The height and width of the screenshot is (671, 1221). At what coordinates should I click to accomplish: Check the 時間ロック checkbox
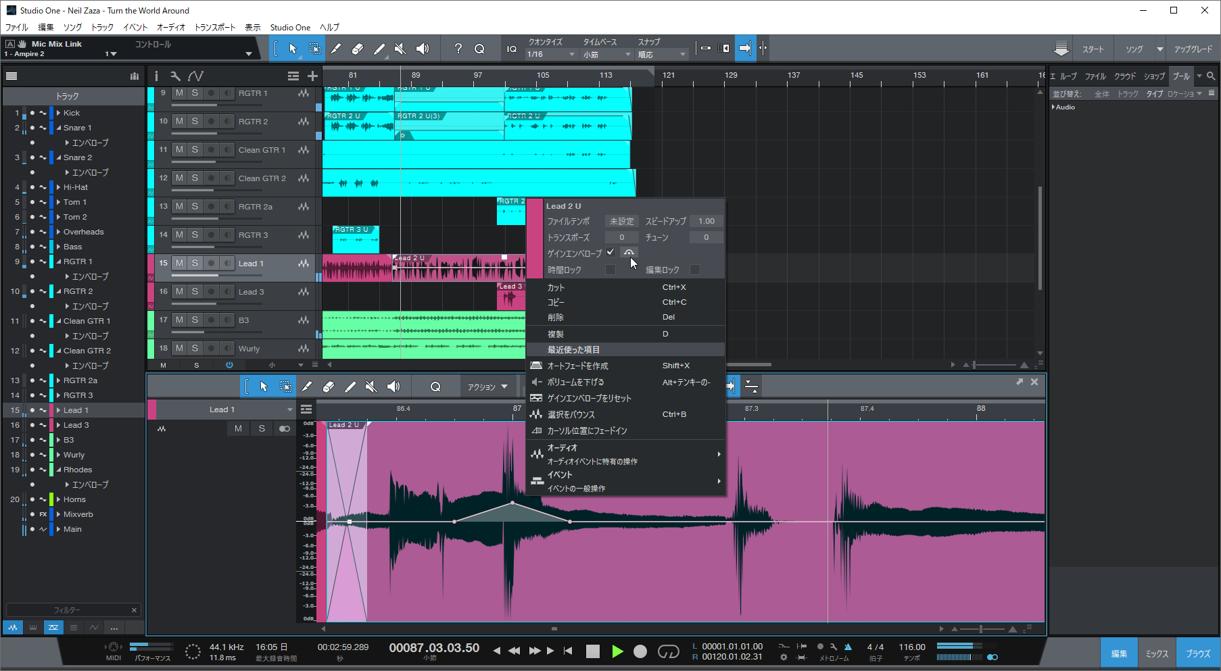(610, 270)
